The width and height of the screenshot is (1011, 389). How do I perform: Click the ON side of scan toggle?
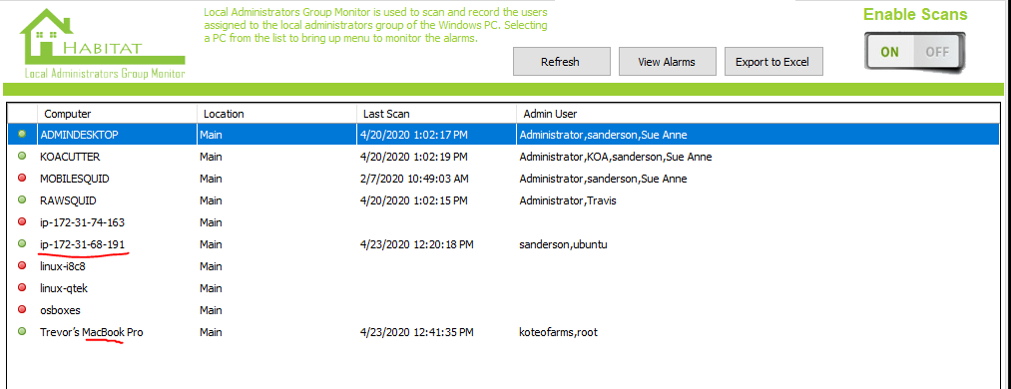click(890, 52)
